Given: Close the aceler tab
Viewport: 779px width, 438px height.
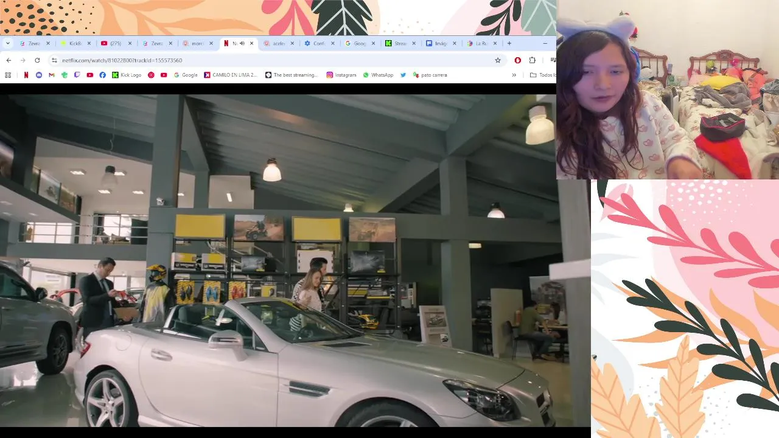Looking at the screenshot, I should (292, 43).
